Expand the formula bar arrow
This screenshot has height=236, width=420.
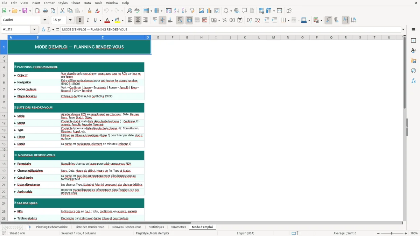click(x=403, y=29)
